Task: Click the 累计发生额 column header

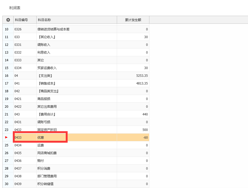Action: [x=133, y=20]
